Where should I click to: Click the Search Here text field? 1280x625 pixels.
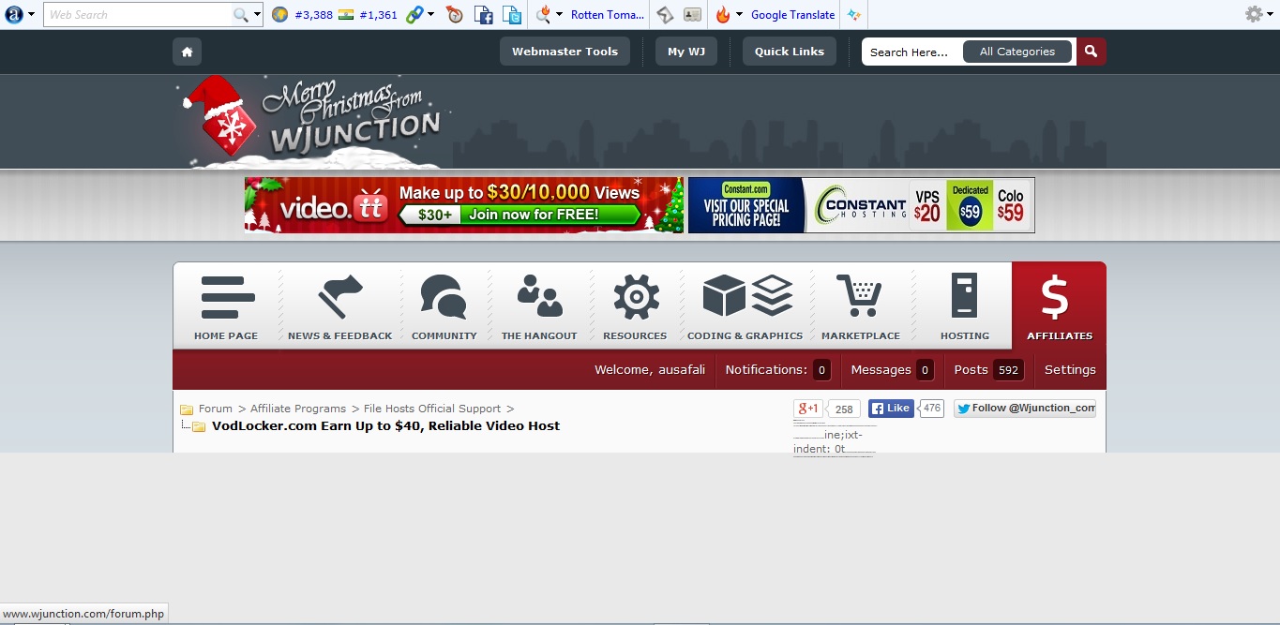910,52
